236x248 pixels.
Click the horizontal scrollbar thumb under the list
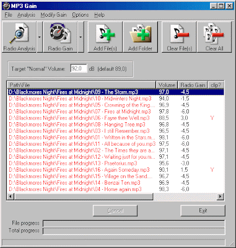84,197
